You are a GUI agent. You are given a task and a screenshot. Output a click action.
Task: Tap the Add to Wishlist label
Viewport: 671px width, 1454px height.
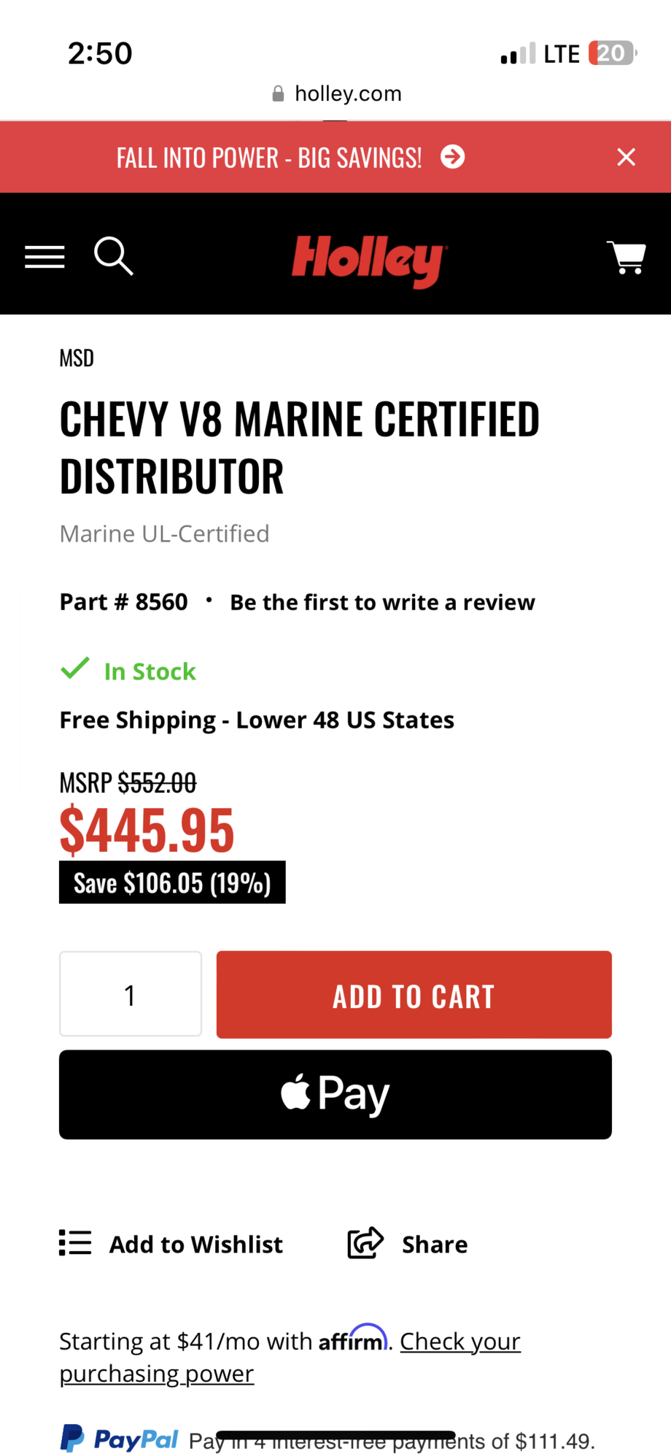195,1244
